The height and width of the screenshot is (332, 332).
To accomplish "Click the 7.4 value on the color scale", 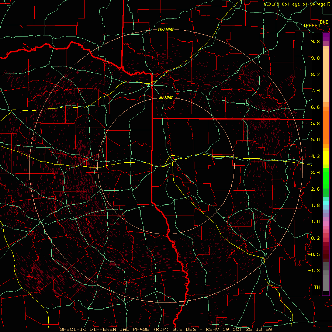I will click(315, 91).
